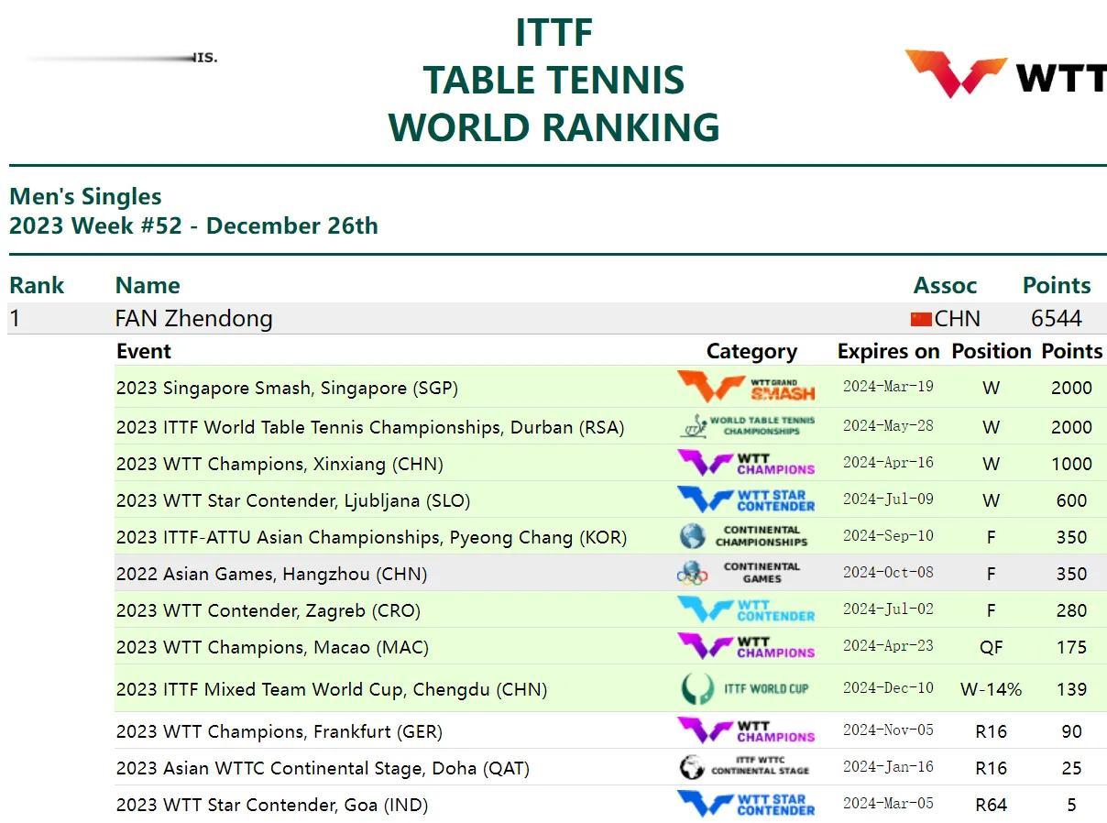Click the Rank column header

[37, 285]
